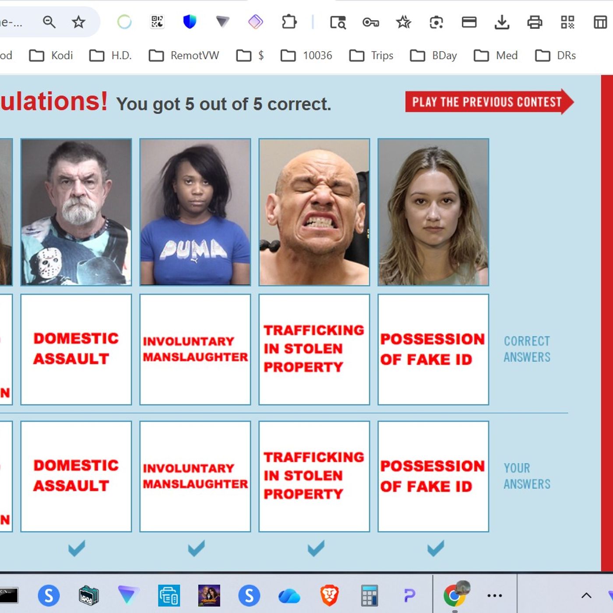
Task: Open the Trips bookmarks folder
Action: [x=371, y=56]
